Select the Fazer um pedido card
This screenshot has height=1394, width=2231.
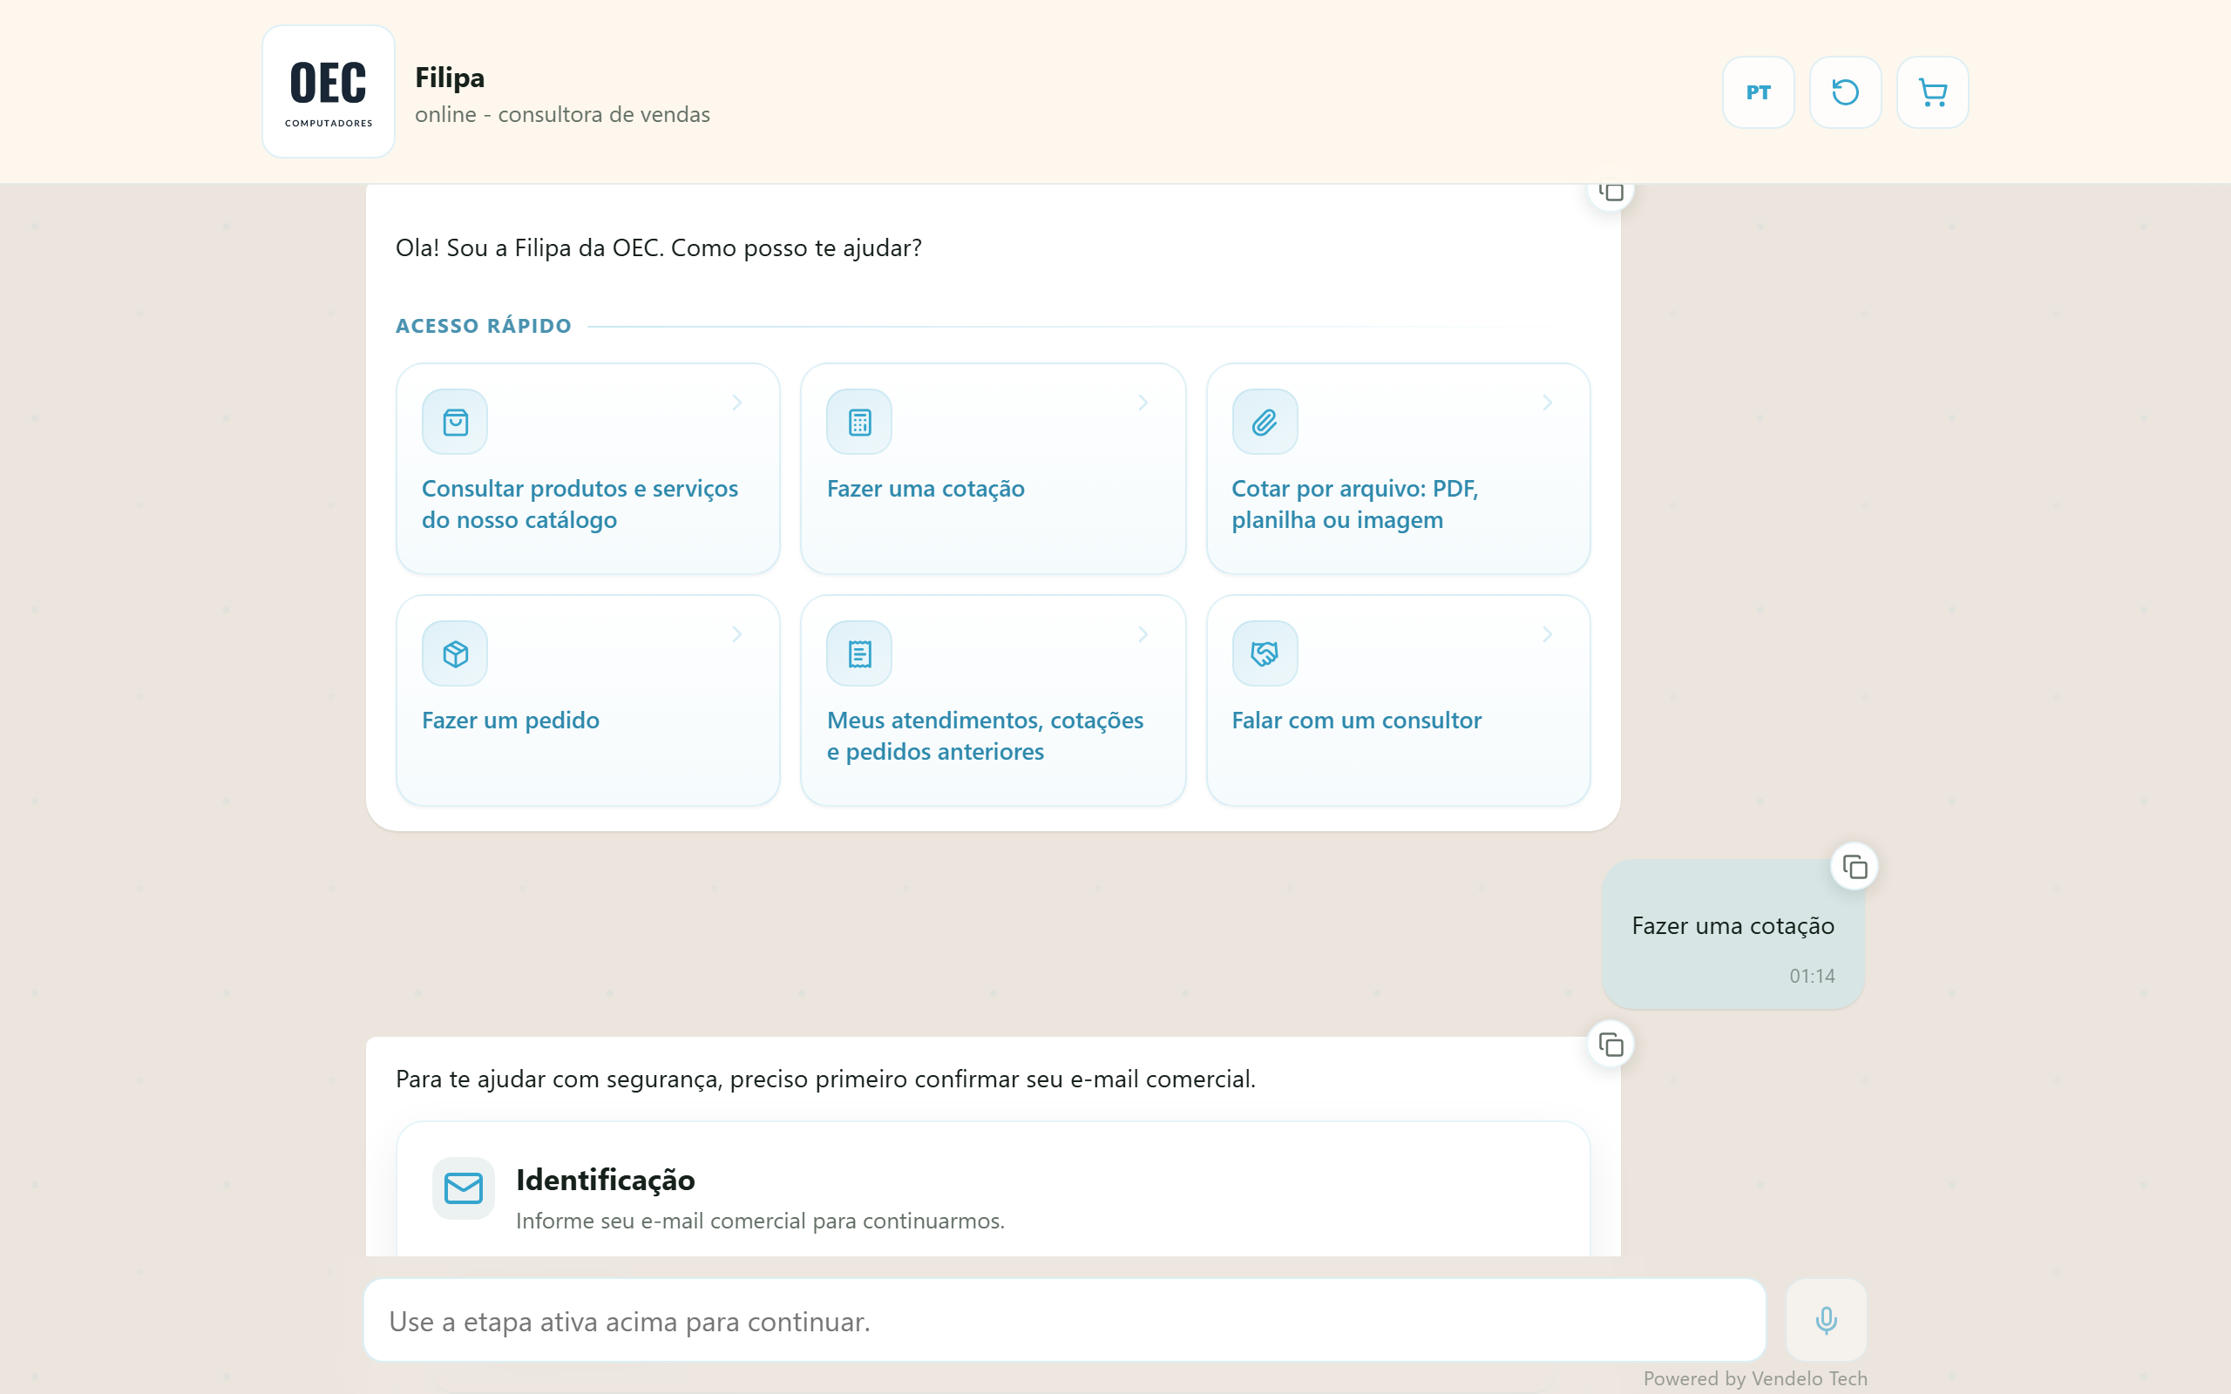[588, 700]
